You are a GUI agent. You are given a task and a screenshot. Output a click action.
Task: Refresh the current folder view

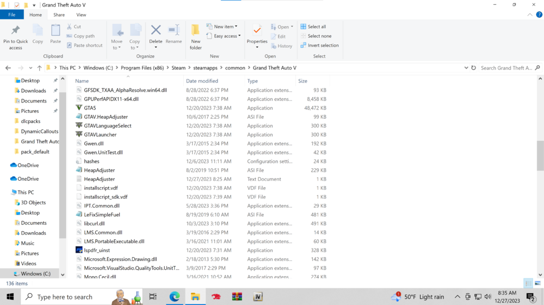pos(474,68)
